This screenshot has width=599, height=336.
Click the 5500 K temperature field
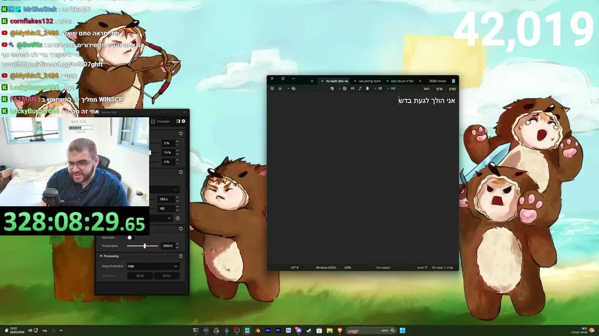[168, 246]
